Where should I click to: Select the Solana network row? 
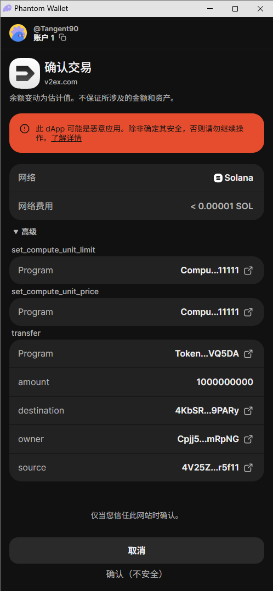click(136, 178)
